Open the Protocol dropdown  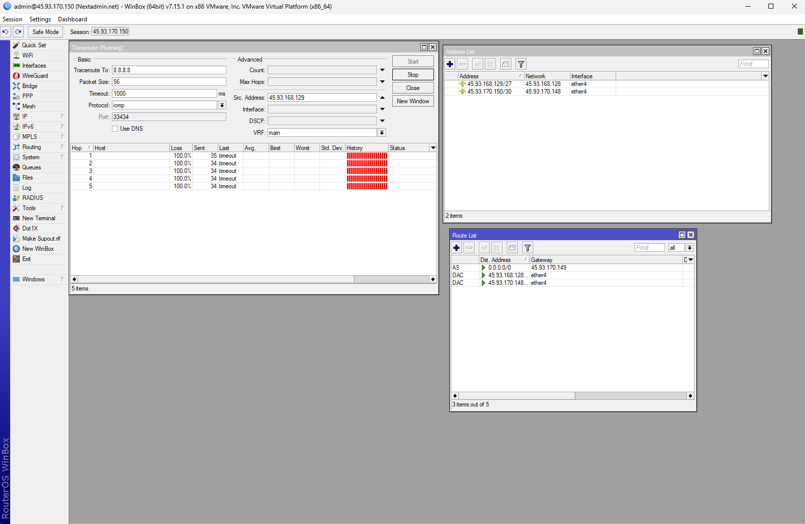click(222, 105)
